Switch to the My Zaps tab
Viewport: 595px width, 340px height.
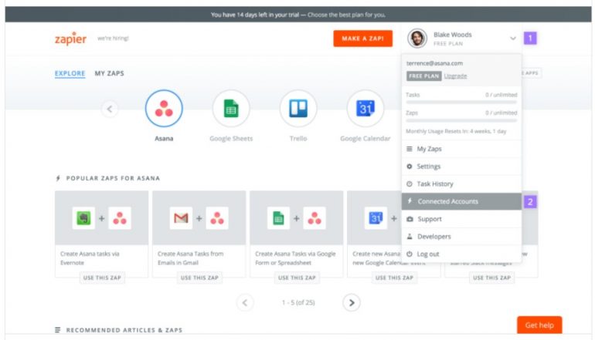click(109, 73)
